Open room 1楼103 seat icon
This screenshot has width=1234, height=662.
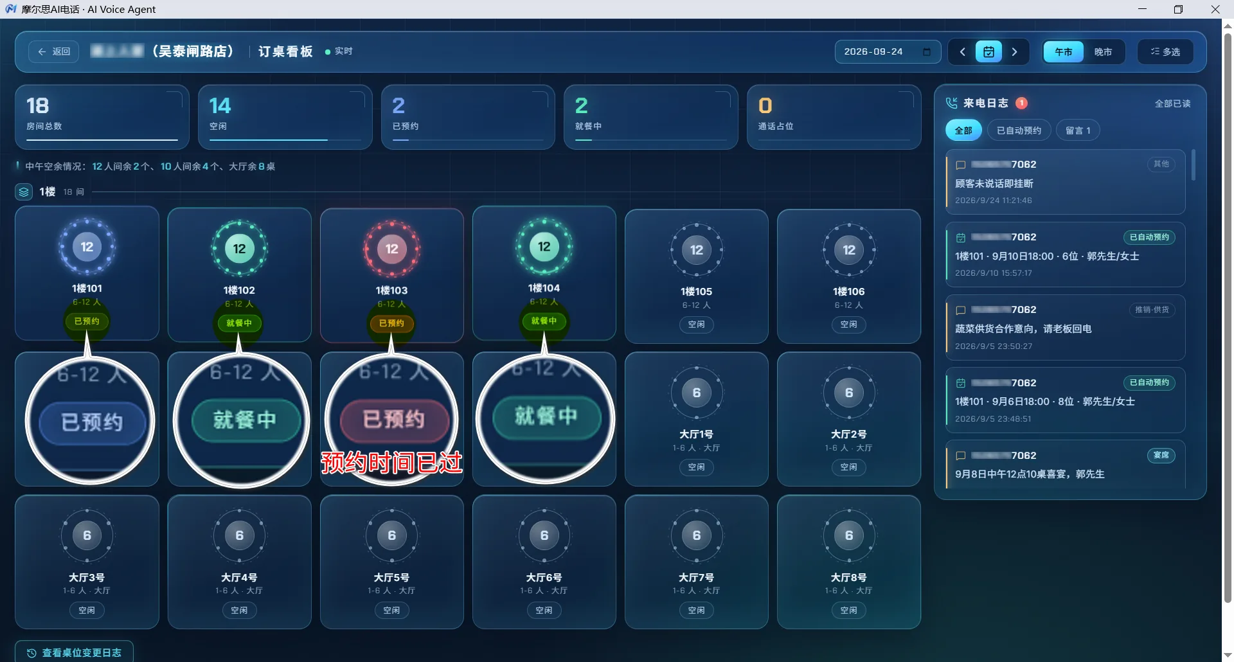pyautogui.click(x=391, y=249)
